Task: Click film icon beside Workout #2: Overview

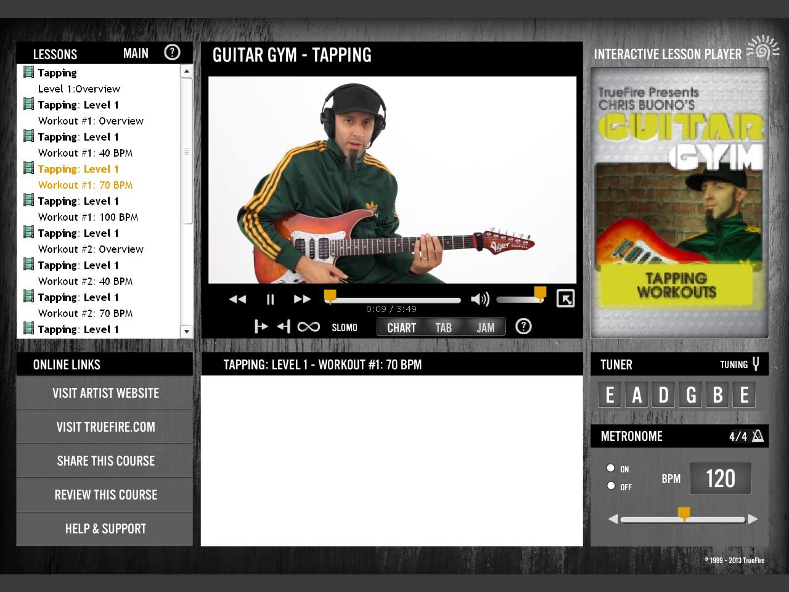Action: [x=28, y=232]
